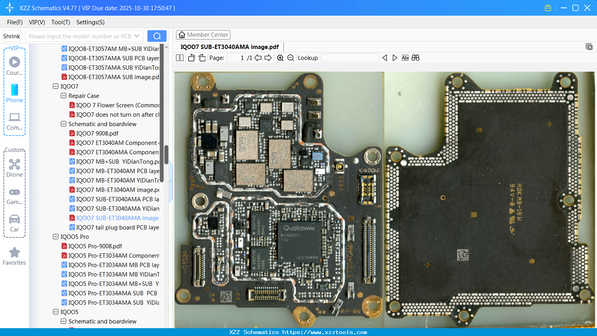Go to the next page arrow
The image size is (597, 336).
pyautogui.click(x=268, y=58)
